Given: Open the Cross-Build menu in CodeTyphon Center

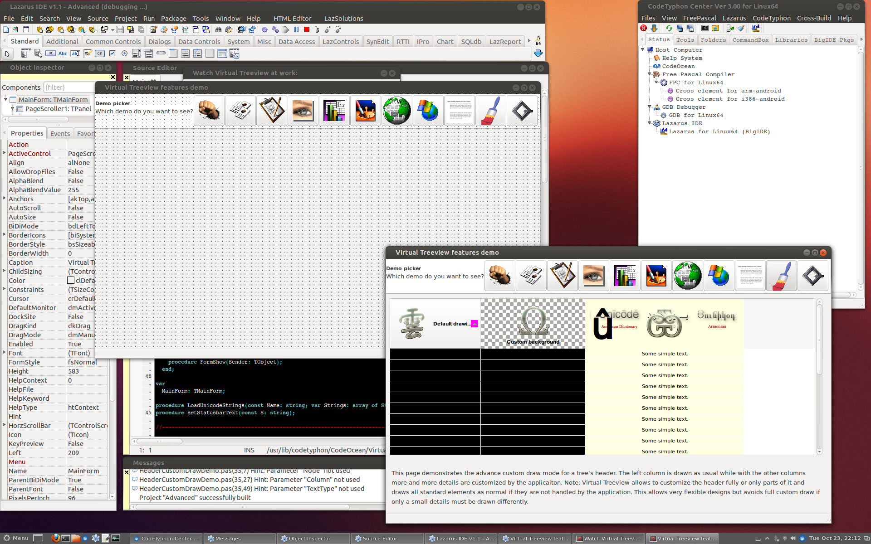Looking at the screenshot, I should [x=814, y=18].
